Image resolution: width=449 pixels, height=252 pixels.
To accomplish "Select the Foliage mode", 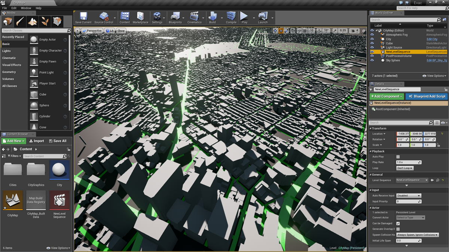I will pos(45,21).
